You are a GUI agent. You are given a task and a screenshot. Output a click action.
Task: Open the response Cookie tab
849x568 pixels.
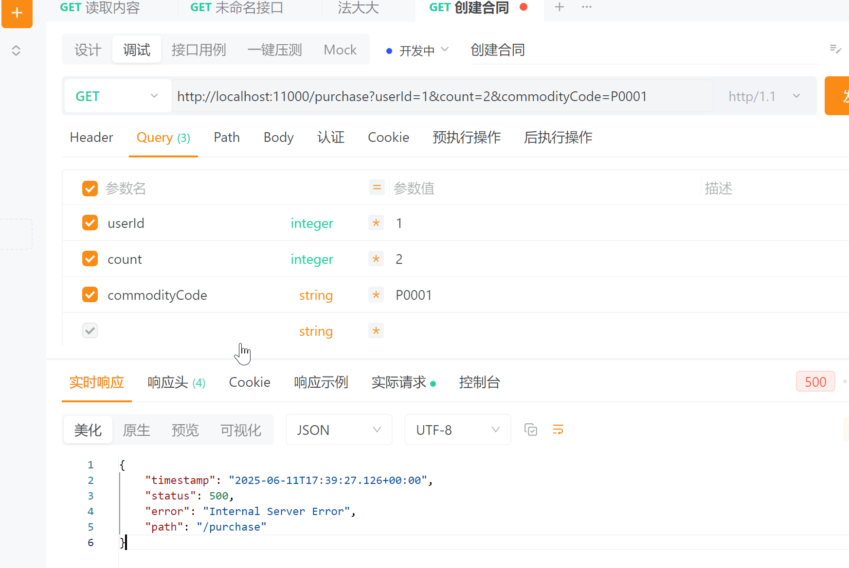(x=250, y=382)
